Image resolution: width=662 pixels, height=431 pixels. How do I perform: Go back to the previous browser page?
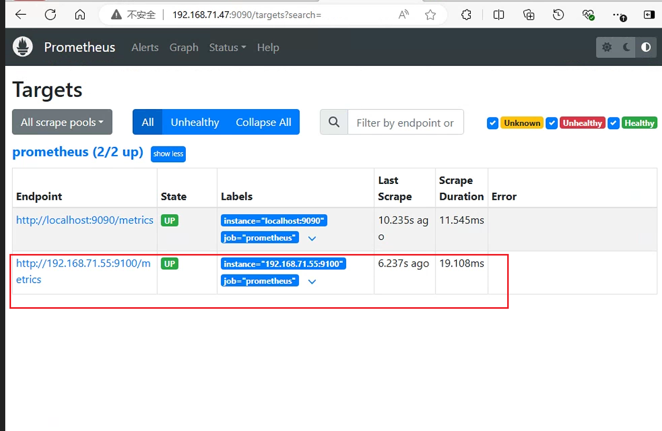[21, 15]
